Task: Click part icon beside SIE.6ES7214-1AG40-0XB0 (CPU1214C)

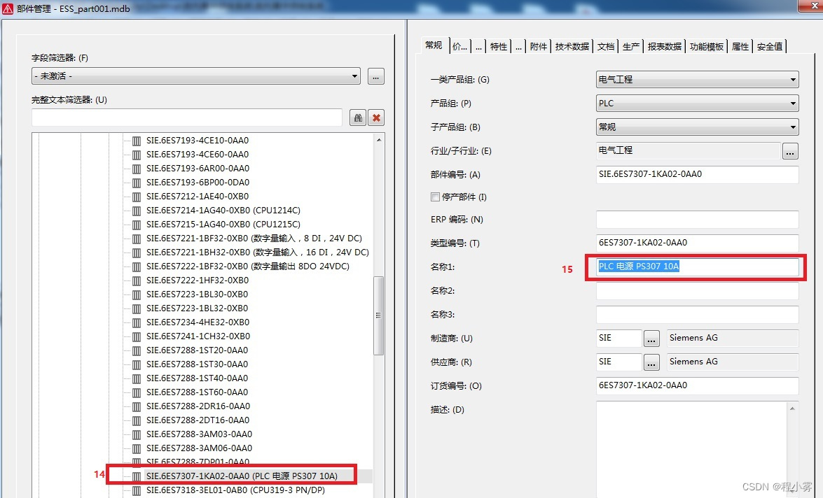Action: click(x=137, y=210)
